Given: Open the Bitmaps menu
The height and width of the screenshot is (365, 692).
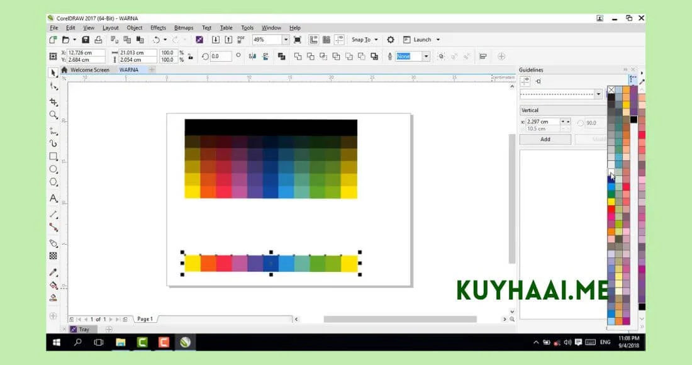Looking at the screenshot, I should click(x=184, y=28).
